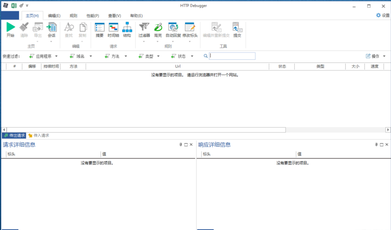Open the 会话 (session) tool
The width and height of the screenshot is (391, 230).
click(52, 30)
